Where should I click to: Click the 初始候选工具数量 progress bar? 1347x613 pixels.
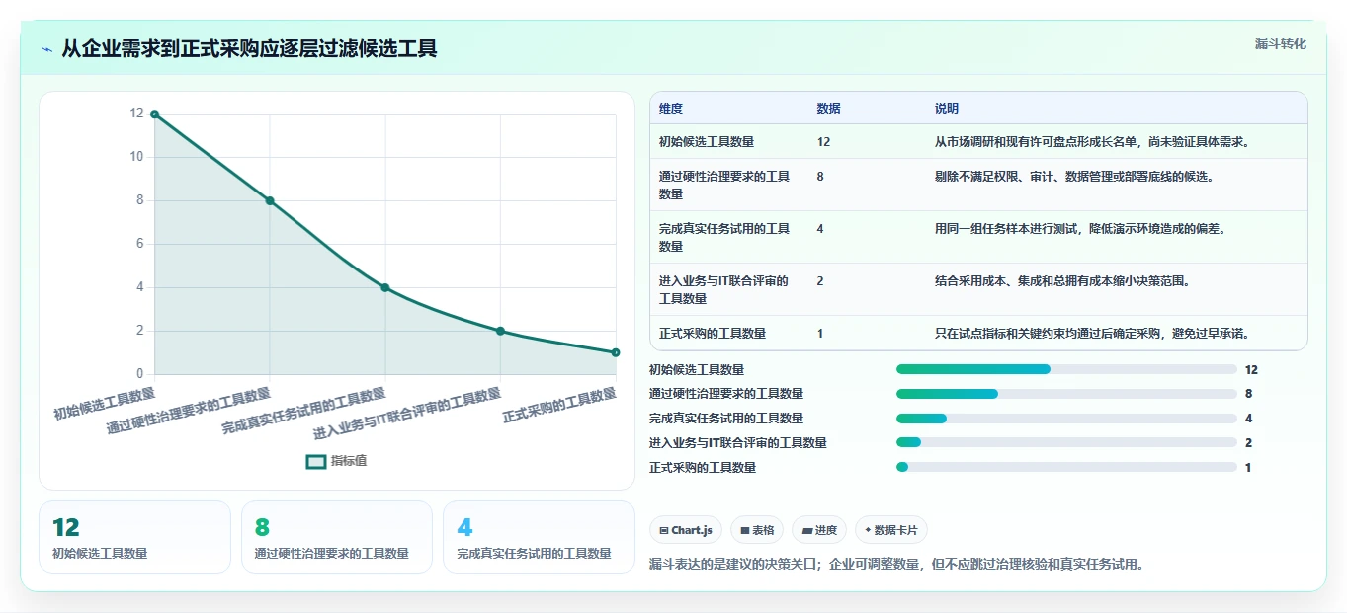(1066, 369)
